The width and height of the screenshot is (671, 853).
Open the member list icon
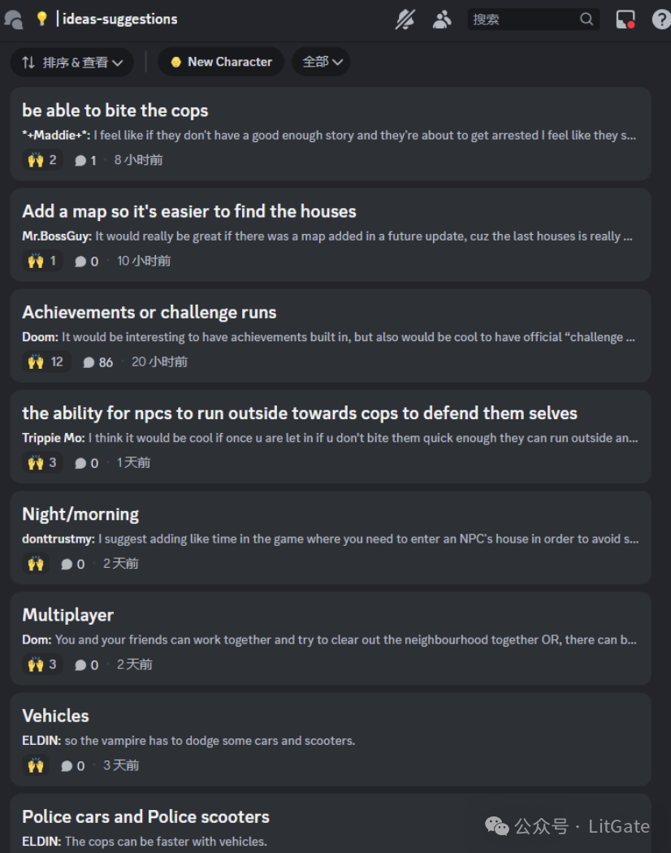442,19
